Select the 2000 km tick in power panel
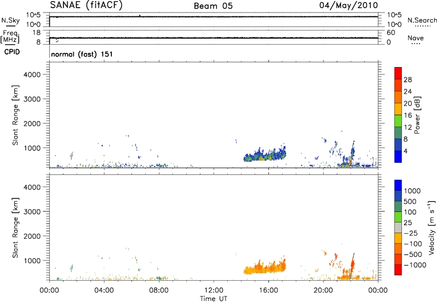Viewport: 437px width, 302px height. coord(32,123)
